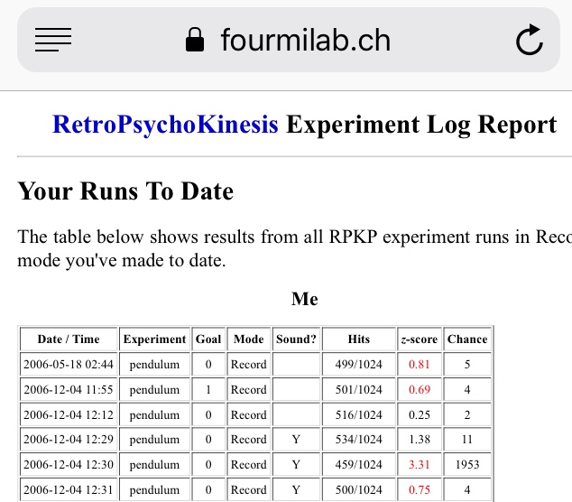Select the date cell '2006-12-04 12:29'
This screenshot has width=572, height=502.
click(69, 439)
